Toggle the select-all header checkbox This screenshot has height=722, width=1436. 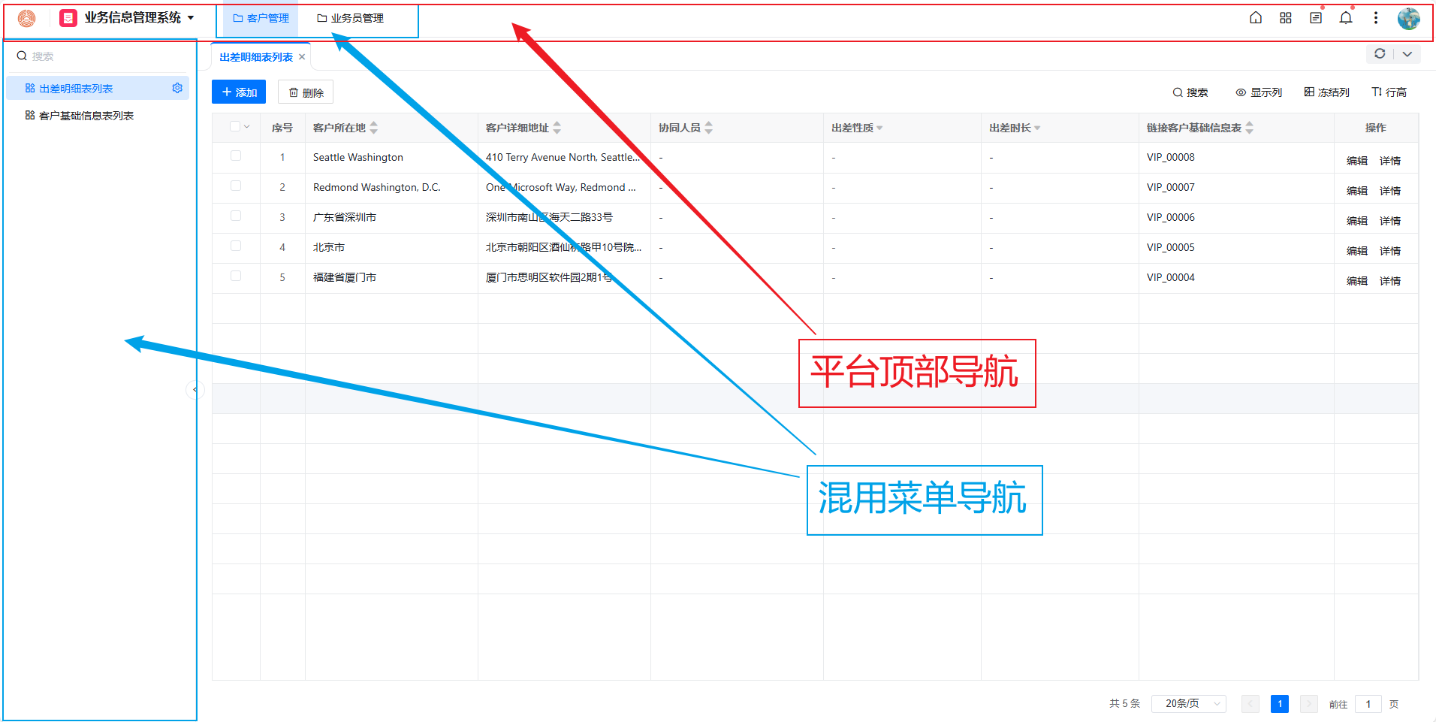(236, 127)
